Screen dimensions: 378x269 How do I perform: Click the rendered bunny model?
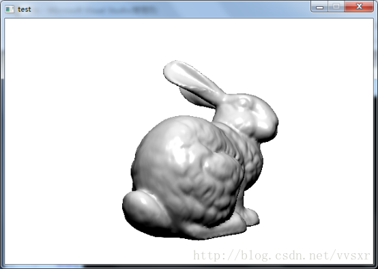[x=200, y=150]
